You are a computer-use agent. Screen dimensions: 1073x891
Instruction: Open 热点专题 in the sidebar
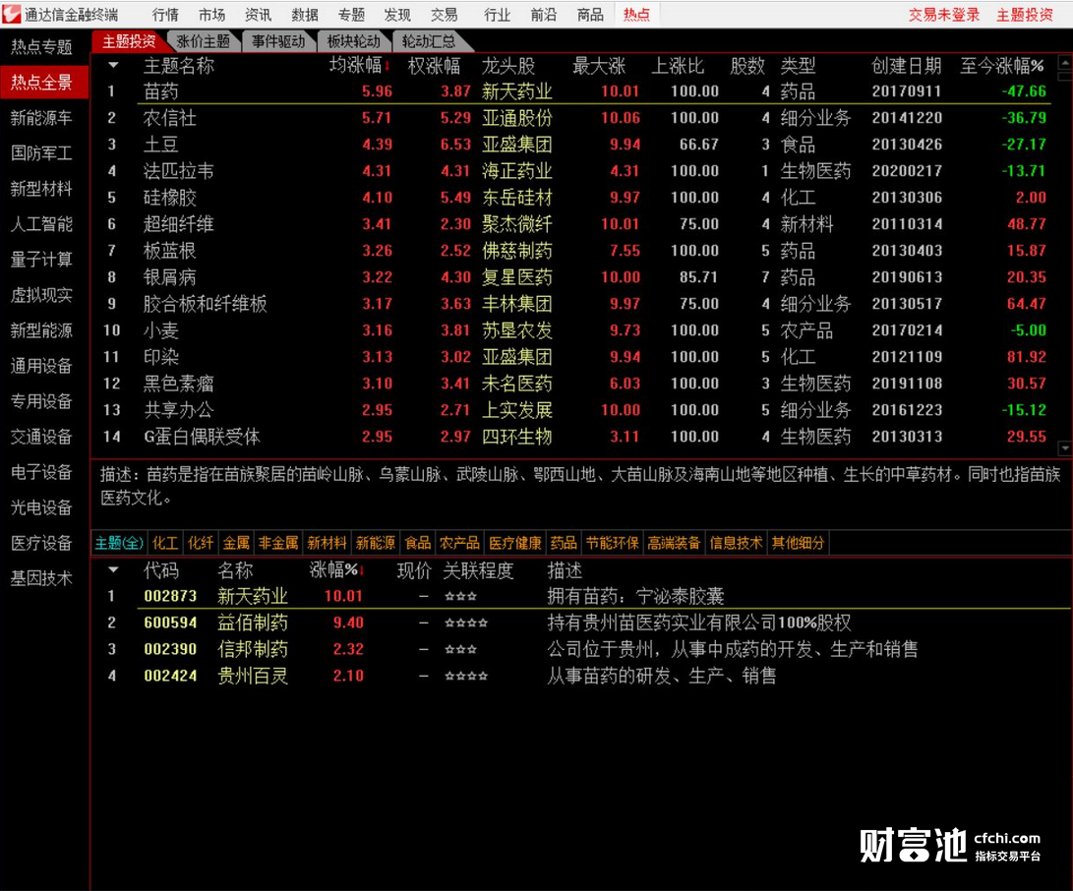pos(41,47)
